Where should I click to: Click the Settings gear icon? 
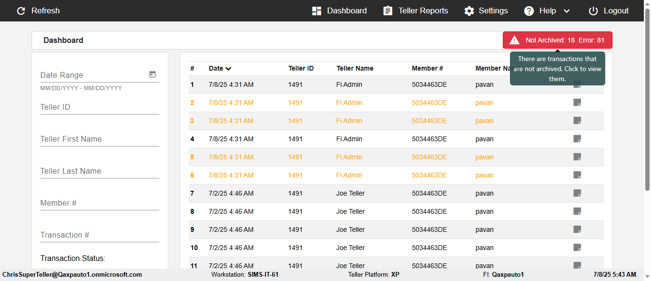469,11
